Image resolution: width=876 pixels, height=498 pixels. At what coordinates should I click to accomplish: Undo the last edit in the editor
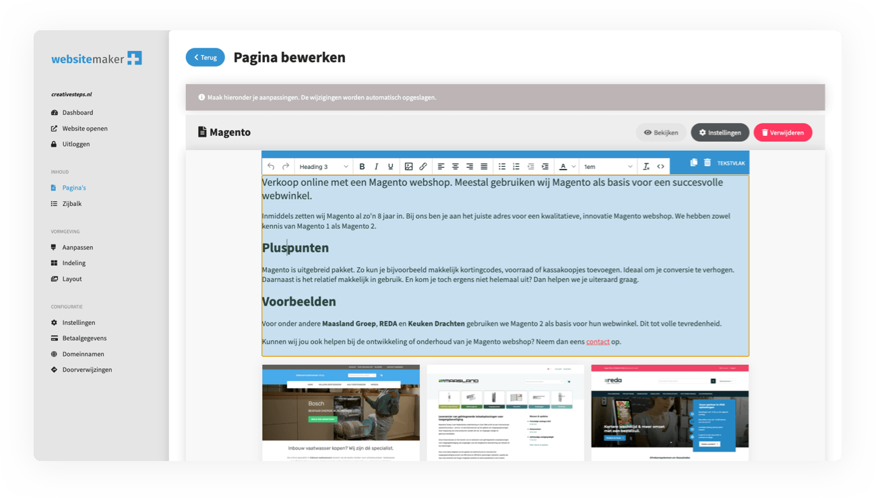(271, 166)
